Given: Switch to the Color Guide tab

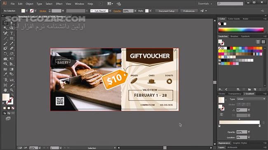Looking at the screenshot, I should (x=234, y=19).
